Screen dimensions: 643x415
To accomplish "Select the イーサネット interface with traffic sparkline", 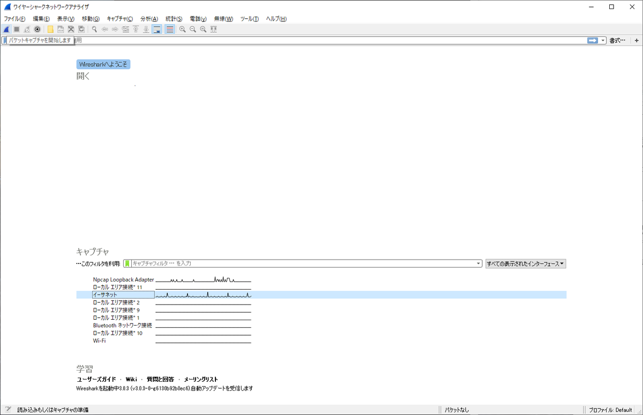I will tap(122, 295).
